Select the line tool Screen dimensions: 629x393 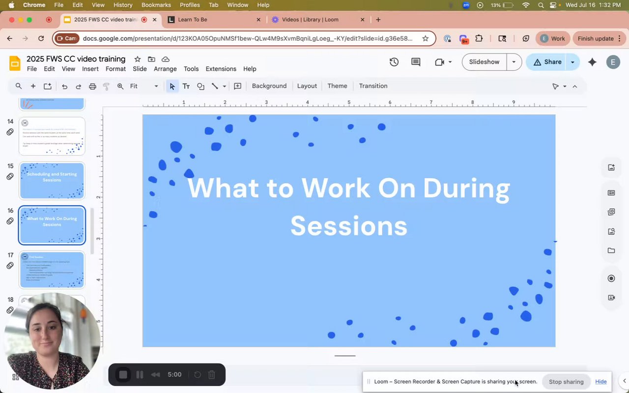pyautogui.click(x=215, y=86)
